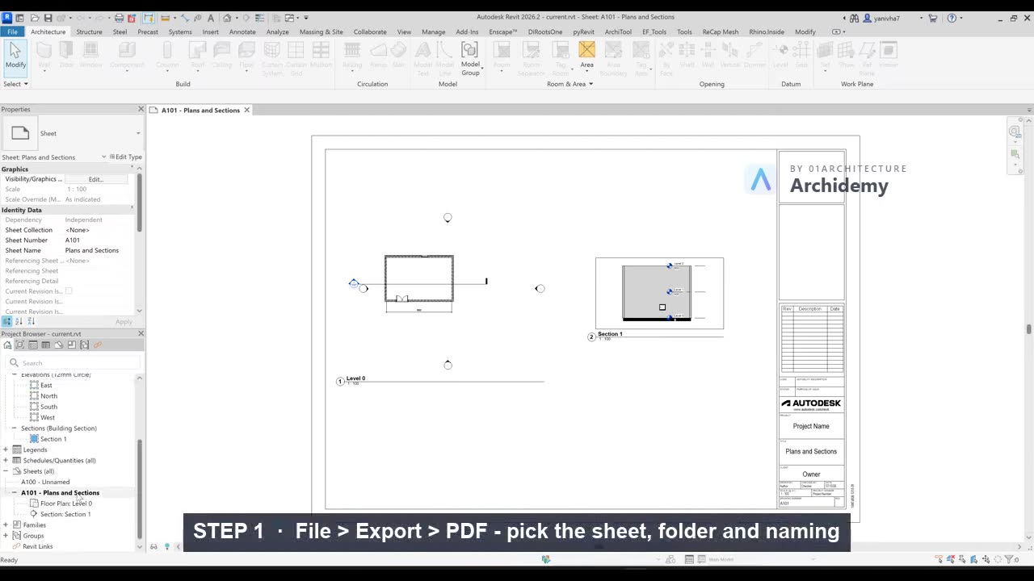Click the Thin Lines icon in quick access toolbar
The width and height of the screenshot is (1034, 581).
pos(258,18)
